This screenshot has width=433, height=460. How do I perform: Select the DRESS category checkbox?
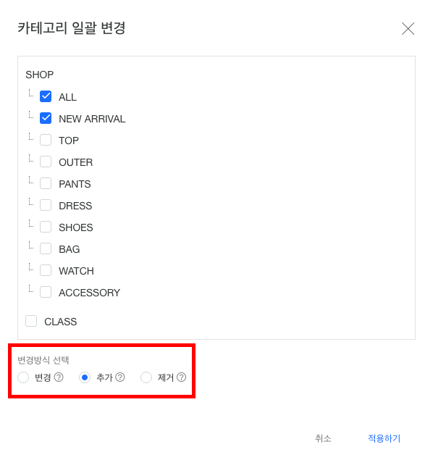tap(46, 205)
